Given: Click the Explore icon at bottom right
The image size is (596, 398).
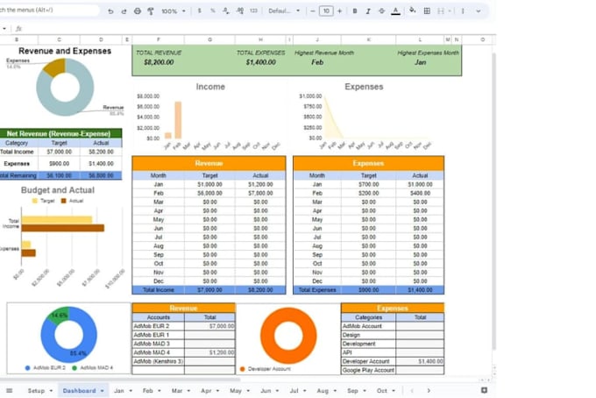Looking at the screenshot, I should pos(484,390).
